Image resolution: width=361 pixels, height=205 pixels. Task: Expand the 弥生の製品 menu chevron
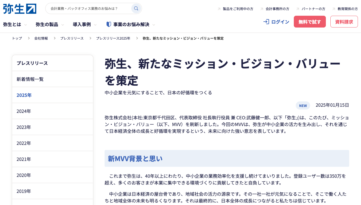point(63,25)
